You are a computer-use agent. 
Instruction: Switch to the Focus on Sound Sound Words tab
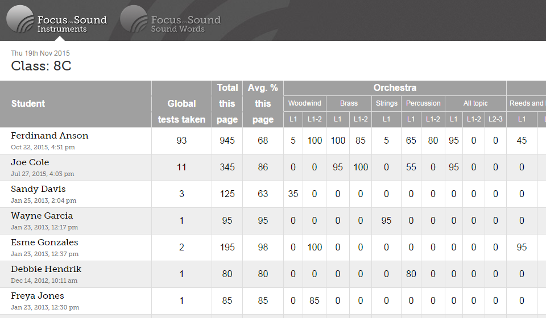(171, 19)
